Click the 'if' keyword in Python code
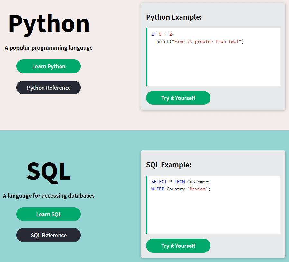The width and height of the screenshot is (289, 262). click(154, 34)
